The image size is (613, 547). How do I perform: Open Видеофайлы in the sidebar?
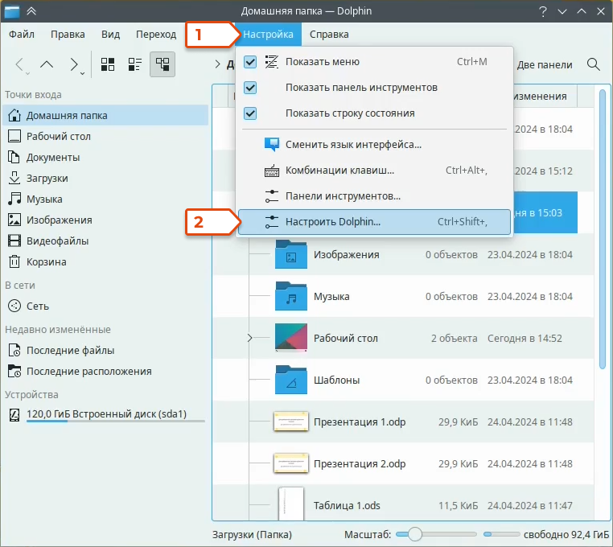pos(105,241)
